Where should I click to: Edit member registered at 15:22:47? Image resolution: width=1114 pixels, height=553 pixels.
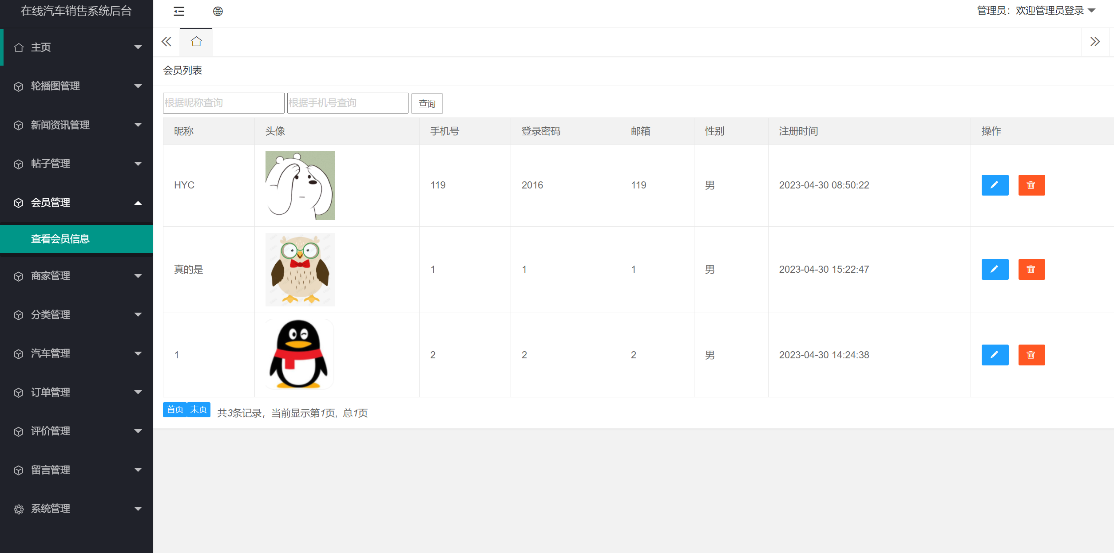(x=995, y=269)
